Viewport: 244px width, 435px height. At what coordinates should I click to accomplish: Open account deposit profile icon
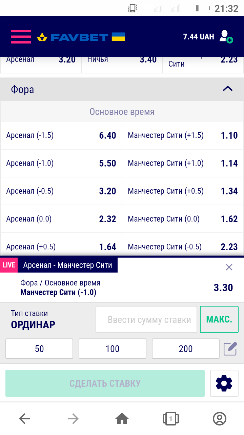[226, 37]
